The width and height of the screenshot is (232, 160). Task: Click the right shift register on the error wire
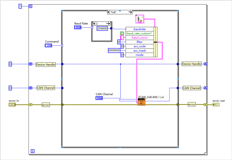(x=206, y=105)
